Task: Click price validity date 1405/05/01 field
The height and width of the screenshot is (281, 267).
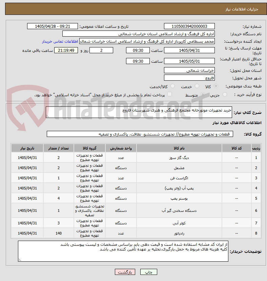Action: (x=189, y=61)
